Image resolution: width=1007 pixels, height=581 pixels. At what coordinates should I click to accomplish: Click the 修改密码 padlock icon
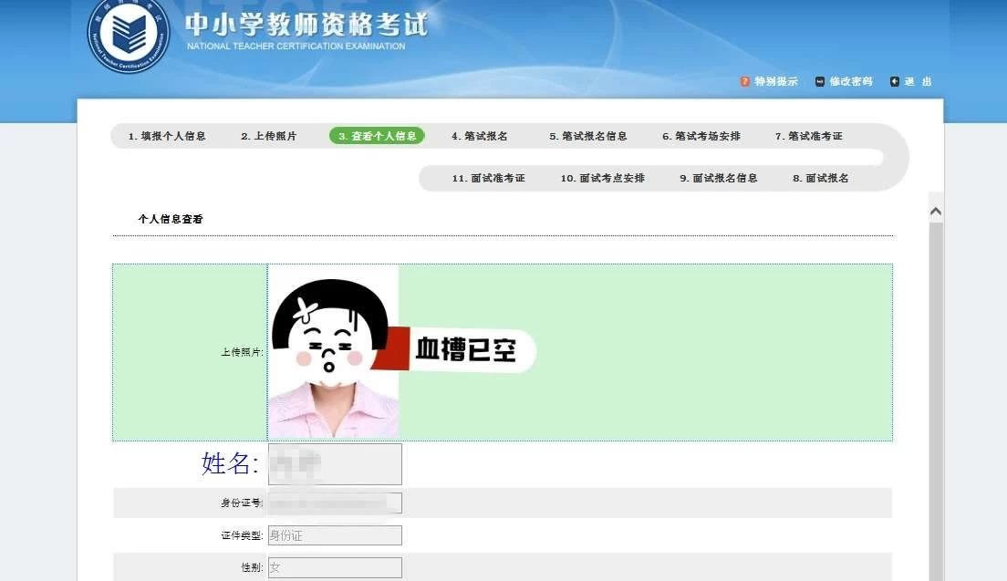click(x=822, y=81)
